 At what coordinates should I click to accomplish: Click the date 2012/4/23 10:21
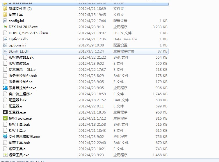[92, 149]
